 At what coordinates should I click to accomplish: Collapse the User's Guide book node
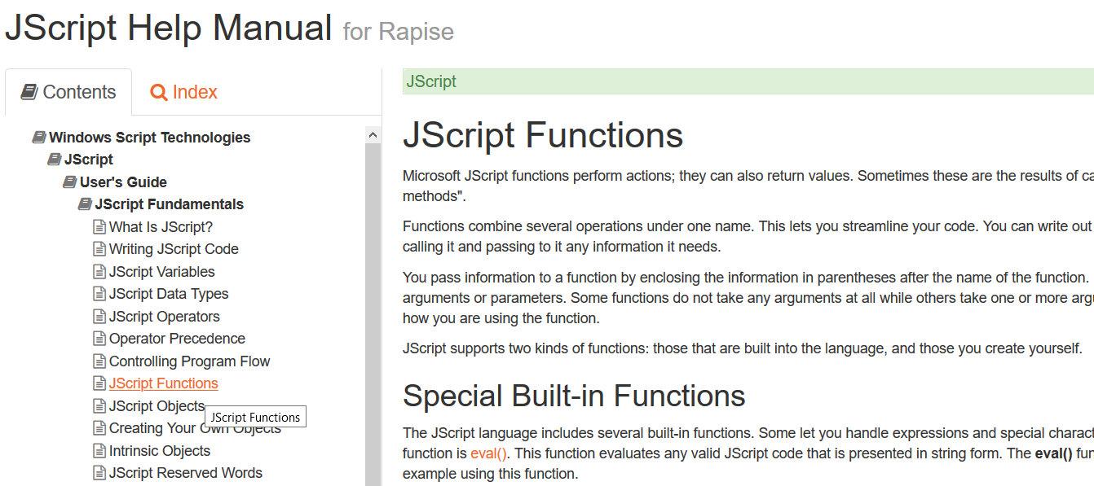click(70, 182)
